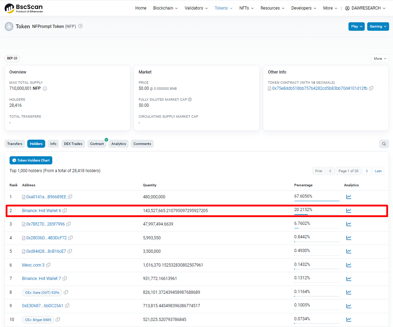The height and width of the screenshot is (327, 393).
Task: Copy address 0xa0141a...B96689EE
Action: [70, 197]
